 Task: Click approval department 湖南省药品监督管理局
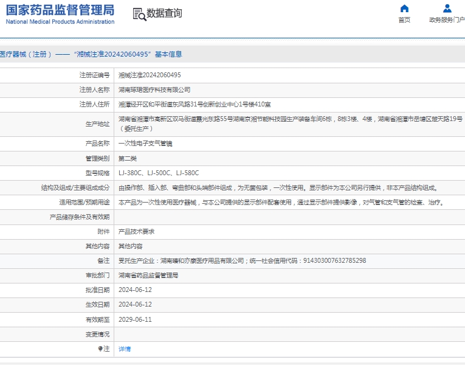pos(148,275)
